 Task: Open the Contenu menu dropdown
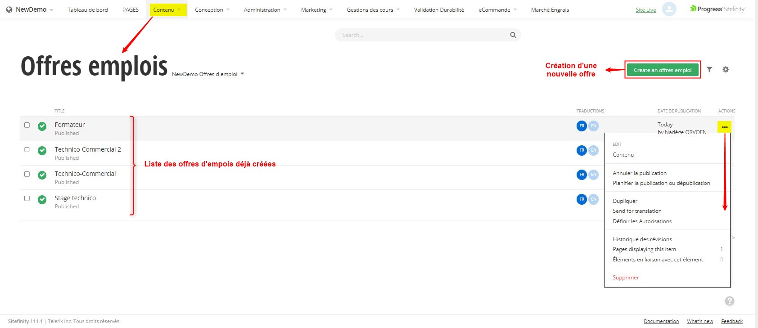pyautogui.click(x=167, y=10)
